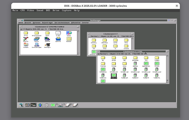Open GeoManager window system menu

(x=19, y=20)
